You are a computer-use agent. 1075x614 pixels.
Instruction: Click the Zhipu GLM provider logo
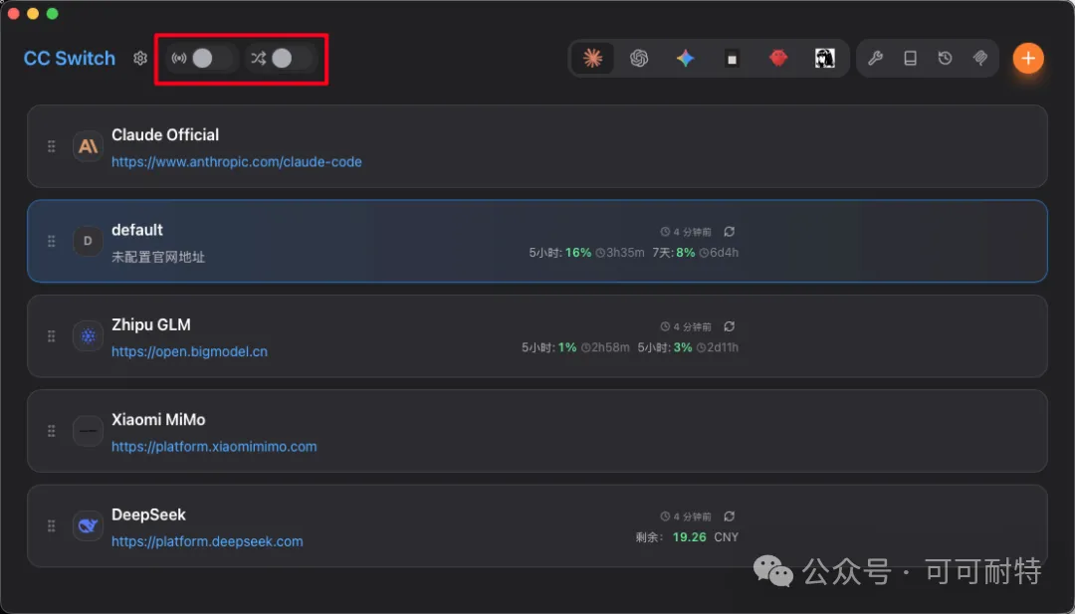[88, 336]
